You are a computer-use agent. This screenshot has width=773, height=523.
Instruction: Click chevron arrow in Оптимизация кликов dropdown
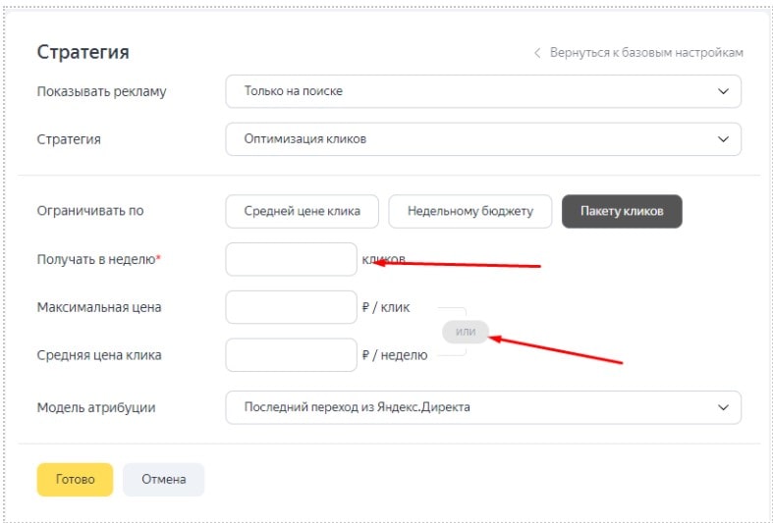point(724,139)
